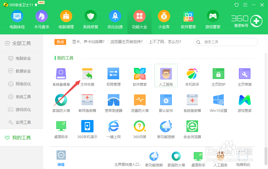Open 权限管理 tool
Viewport: 268px width, 169px height.
[x=113, y=76]
